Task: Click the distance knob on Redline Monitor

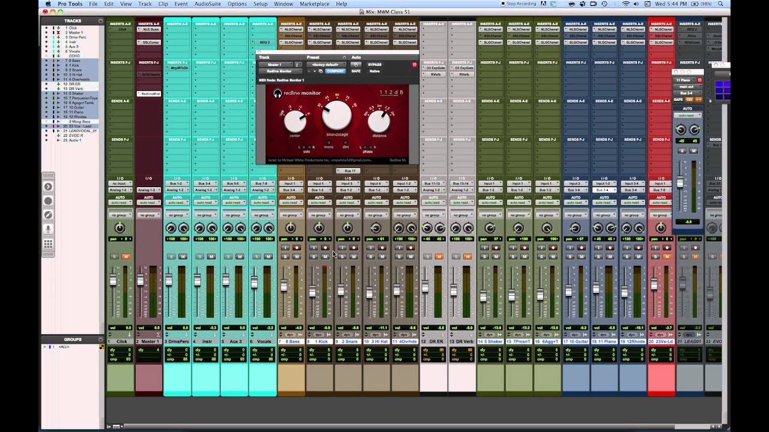Action: pyautogui.click(x=378, y=121)
